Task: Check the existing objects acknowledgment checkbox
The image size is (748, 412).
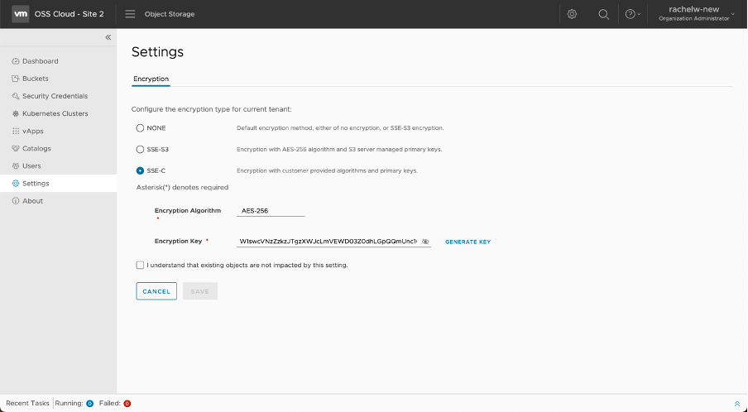Action: pyautogui.click(x=140, y=266)
